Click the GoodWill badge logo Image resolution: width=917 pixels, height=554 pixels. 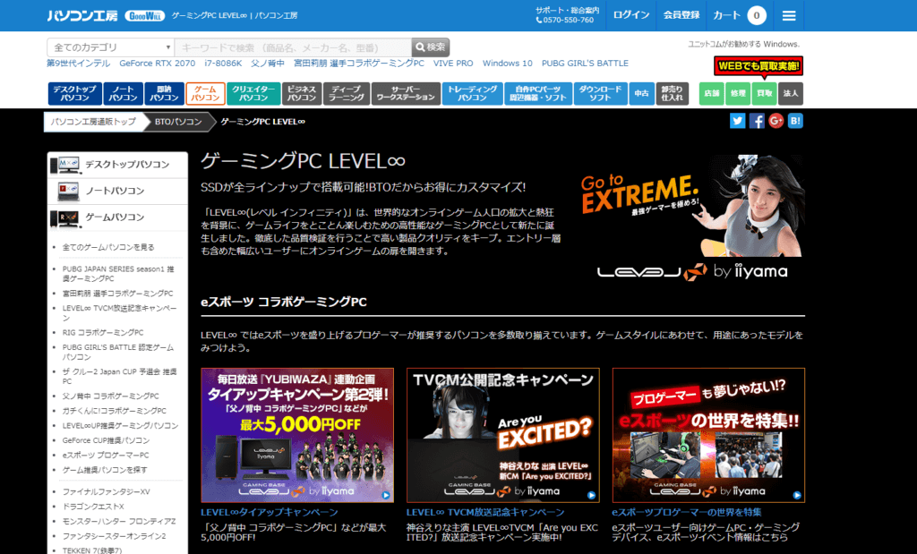tap(144, 16)
